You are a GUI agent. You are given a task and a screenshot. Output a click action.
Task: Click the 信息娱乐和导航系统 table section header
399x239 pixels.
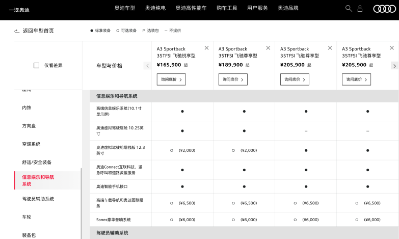click(x=244, y=96)
